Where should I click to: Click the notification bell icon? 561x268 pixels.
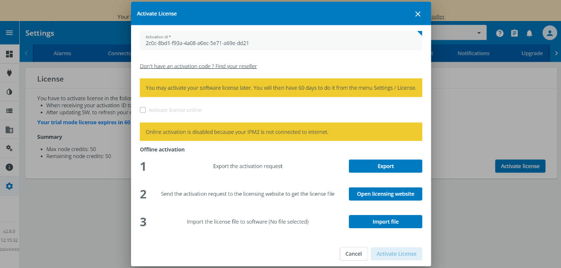coord(529,33)
